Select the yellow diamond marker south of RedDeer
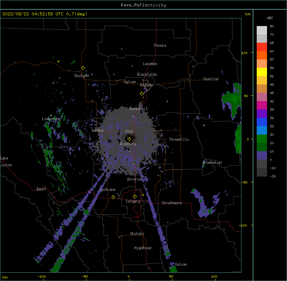 point(142,94)
